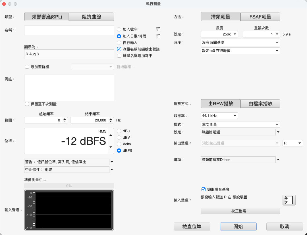Click the 0% measurement progress bar

(x=69, y=186)
